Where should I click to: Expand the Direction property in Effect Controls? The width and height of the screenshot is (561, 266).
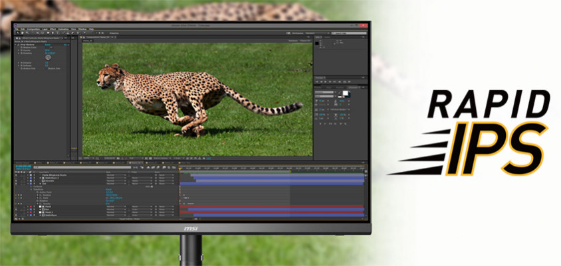tap(19, 53)
